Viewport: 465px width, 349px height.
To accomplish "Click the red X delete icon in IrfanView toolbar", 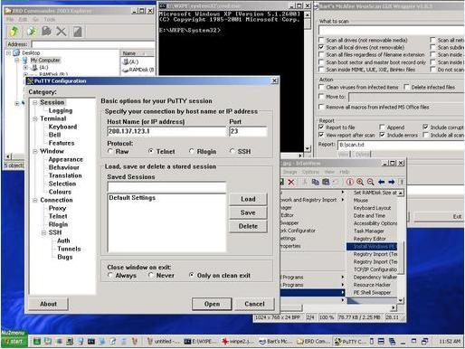I will click(291, 182).
